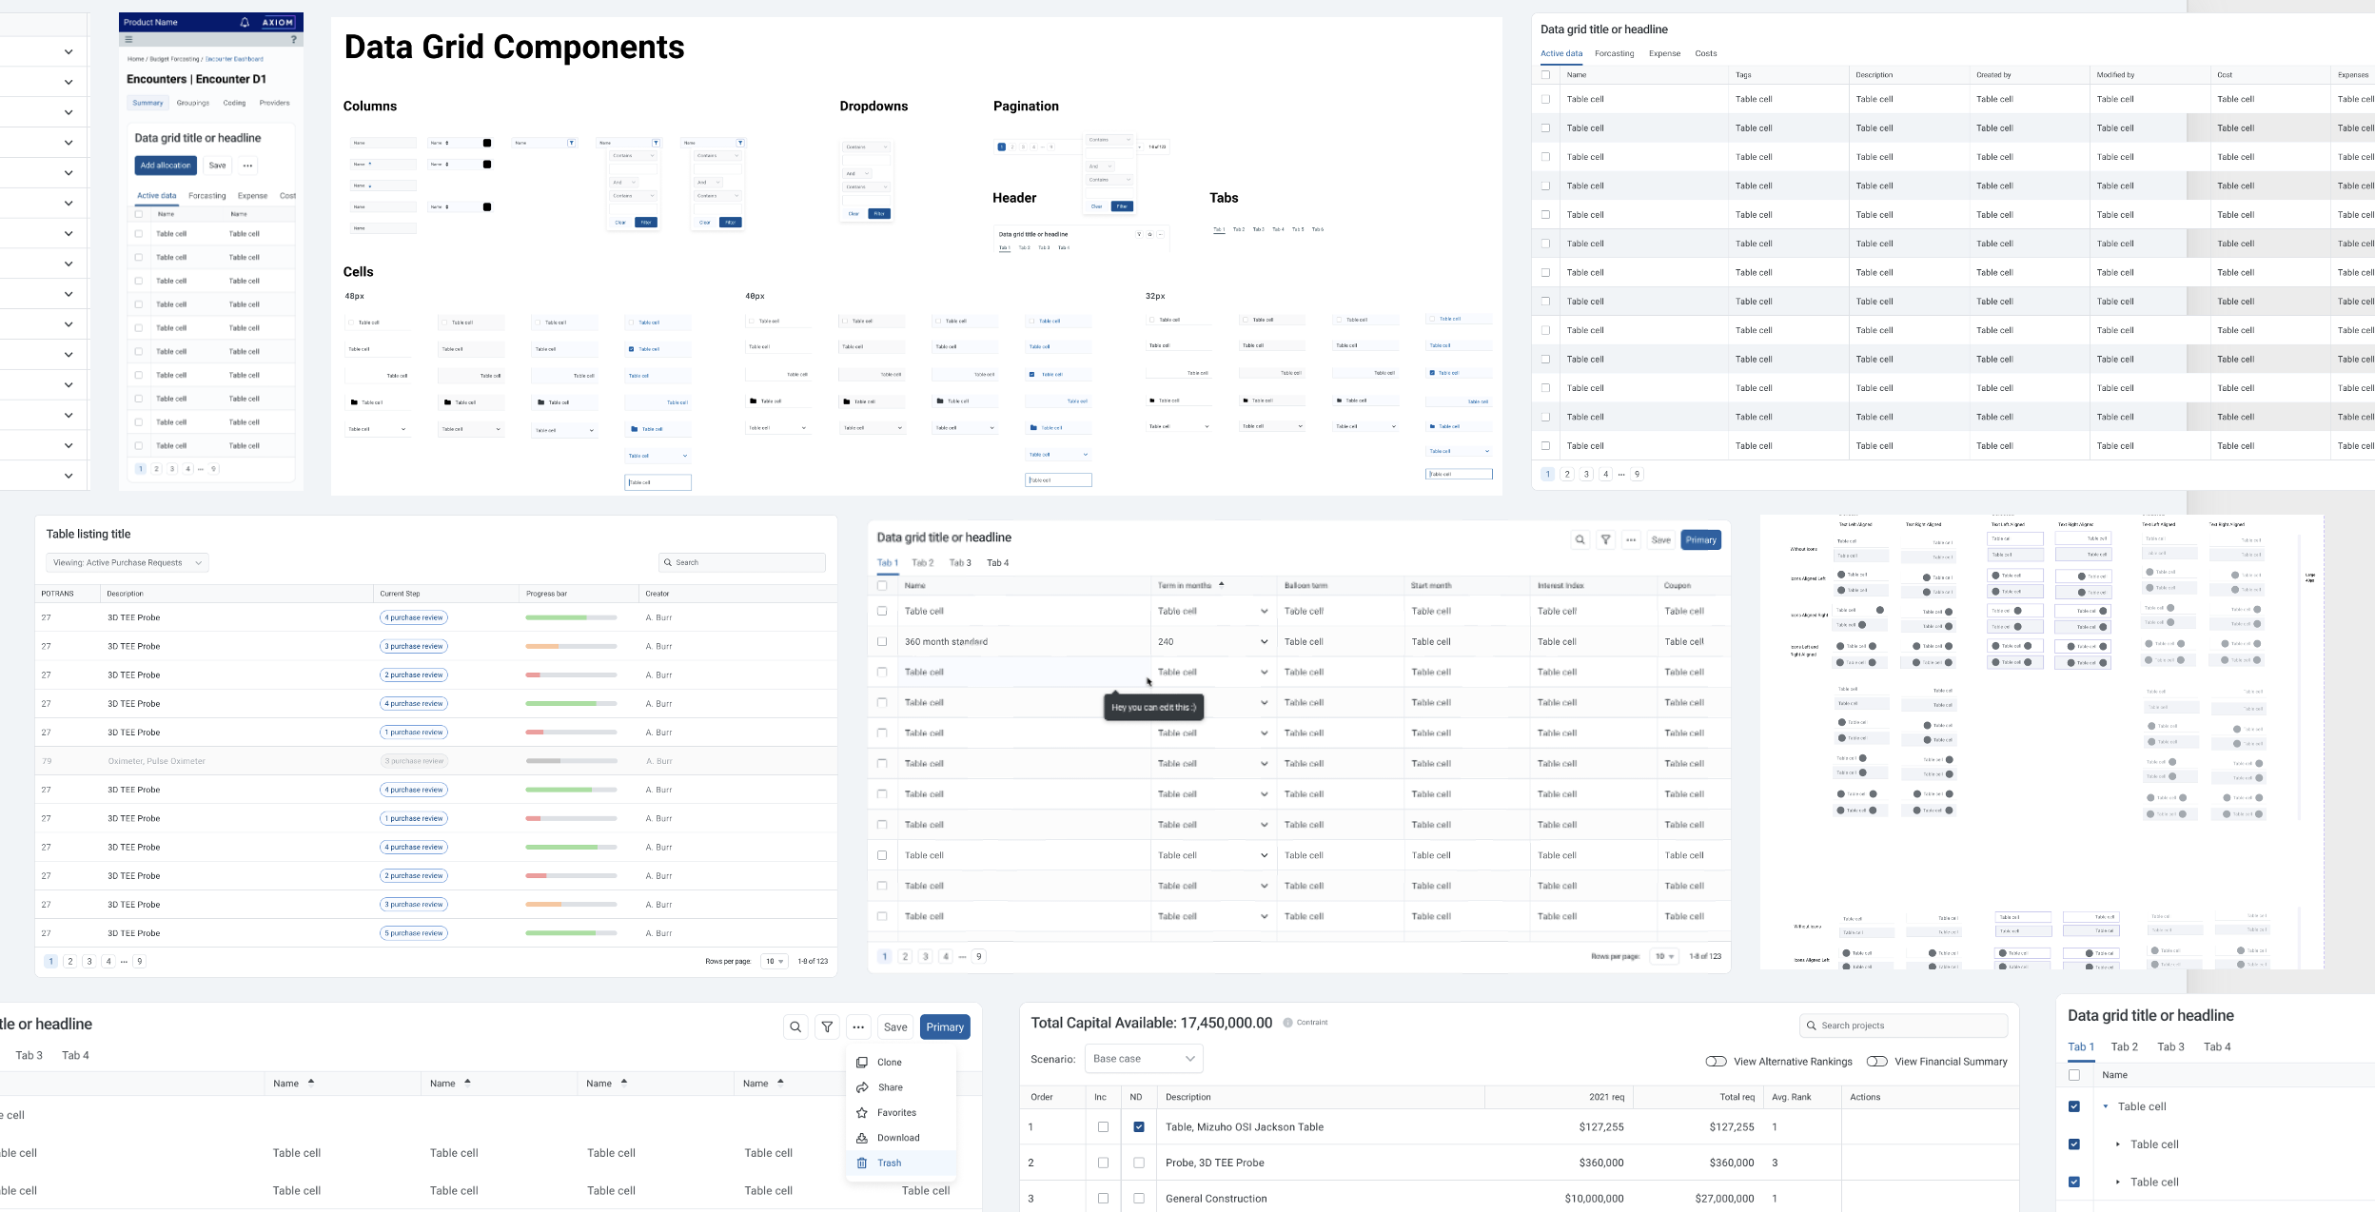Click the blue Primary button in the bottom-left toolbar
This screenshot has width=2375, height=1212.
[x=945, y=1027]
